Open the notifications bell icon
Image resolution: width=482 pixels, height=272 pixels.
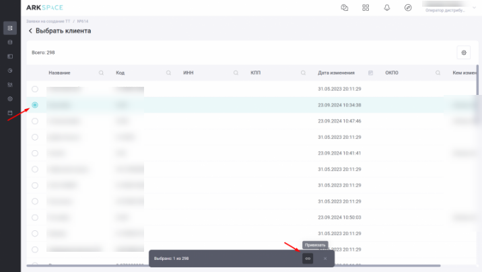pos(387,8)
